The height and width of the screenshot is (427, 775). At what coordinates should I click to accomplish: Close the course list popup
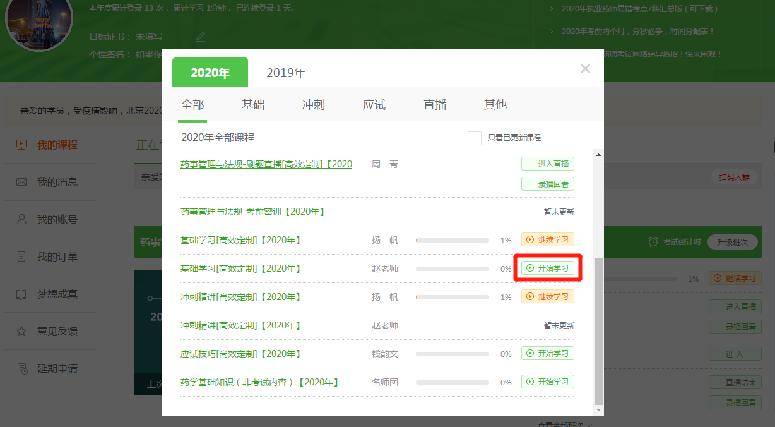coord(585,69)
